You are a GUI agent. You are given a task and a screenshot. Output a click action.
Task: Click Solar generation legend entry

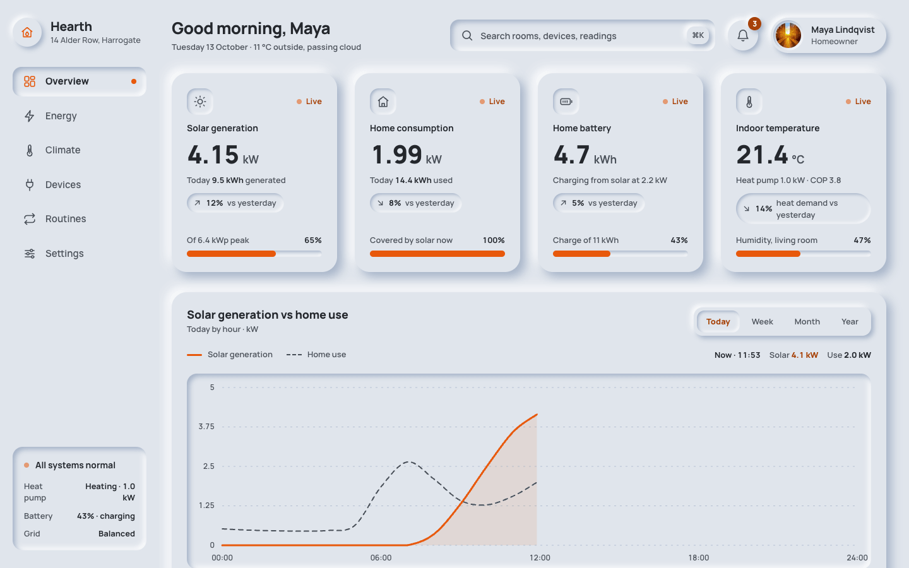tap(230, 355)
